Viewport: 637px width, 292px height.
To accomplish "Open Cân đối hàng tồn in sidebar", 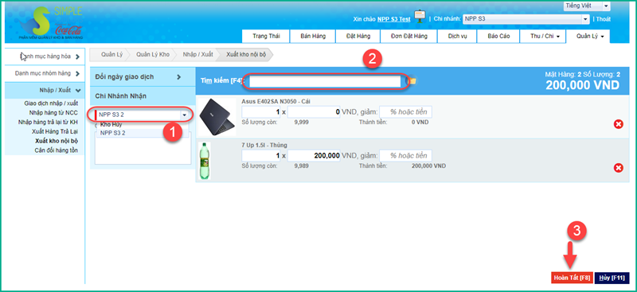I will pyautogui.click(x=56, y=150).
